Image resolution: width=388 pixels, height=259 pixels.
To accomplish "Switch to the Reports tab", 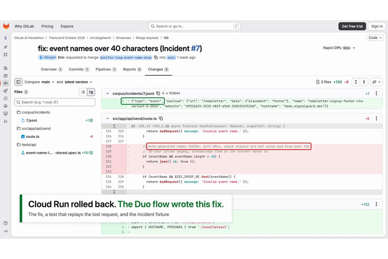I will [x=132, y=69].
